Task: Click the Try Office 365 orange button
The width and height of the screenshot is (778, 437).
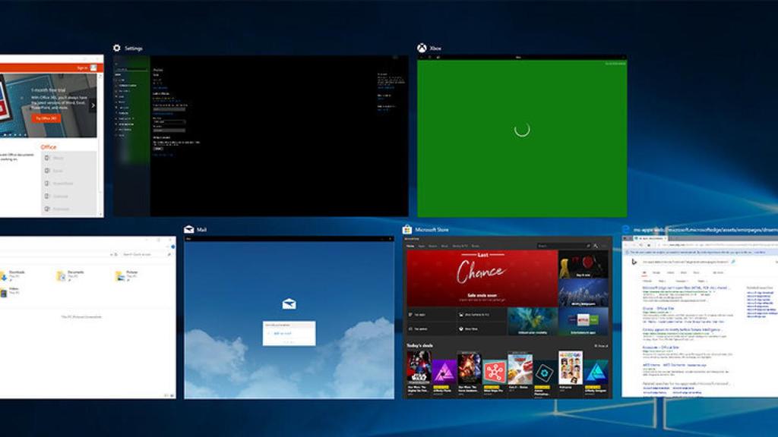Action: pos(46,118)
